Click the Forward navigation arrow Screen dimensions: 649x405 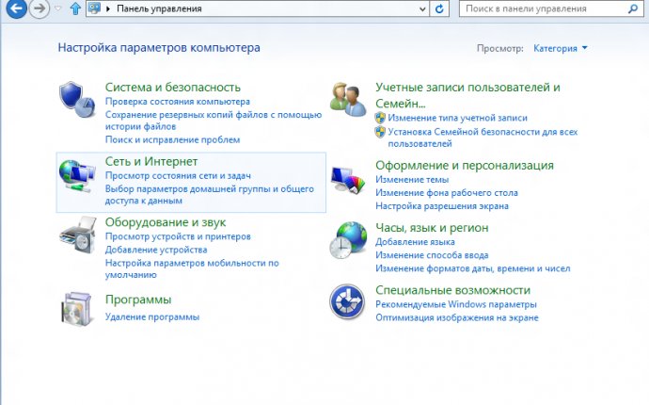click(40, 8)
